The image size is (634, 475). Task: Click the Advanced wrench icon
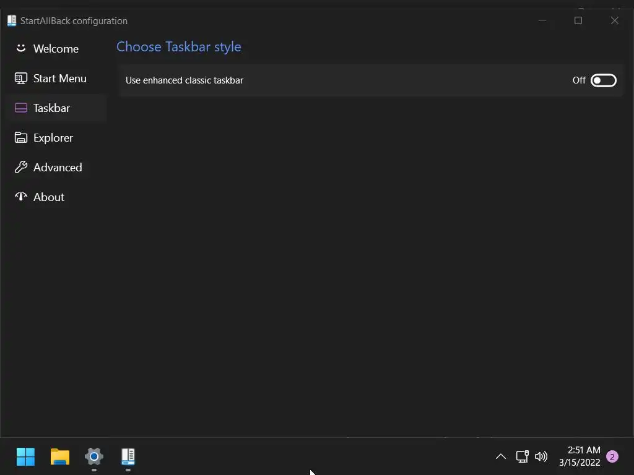tap(21, 167)
